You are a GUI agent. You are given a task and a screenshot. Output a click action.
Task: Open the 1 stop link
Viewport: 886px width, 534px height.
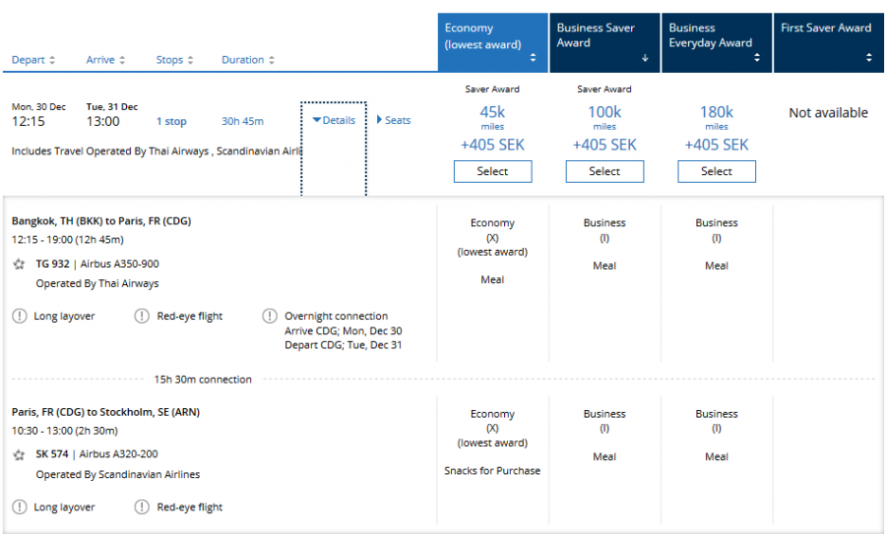point(171,122)
